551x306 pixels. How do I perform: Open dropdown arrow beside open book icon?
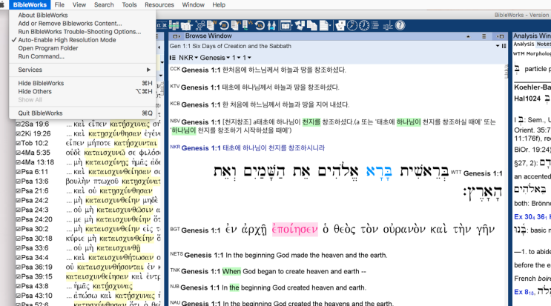[x=192, y=25]
